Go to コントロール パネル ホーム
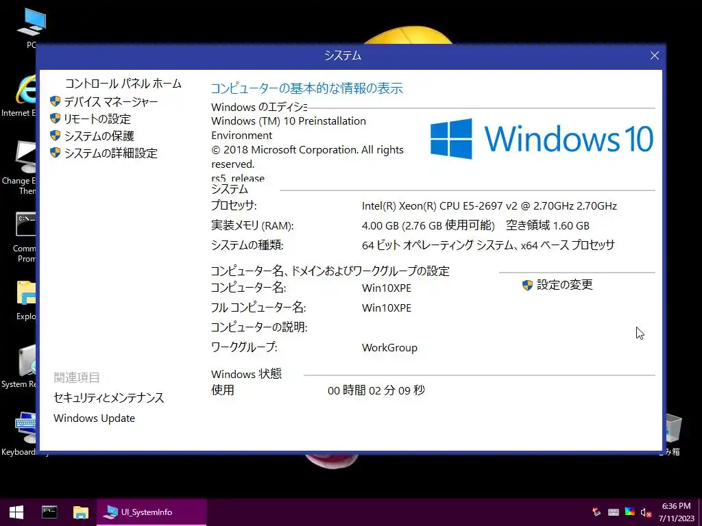Image resolution: width=702 pixels, height=526 pixels. [123, 84]
